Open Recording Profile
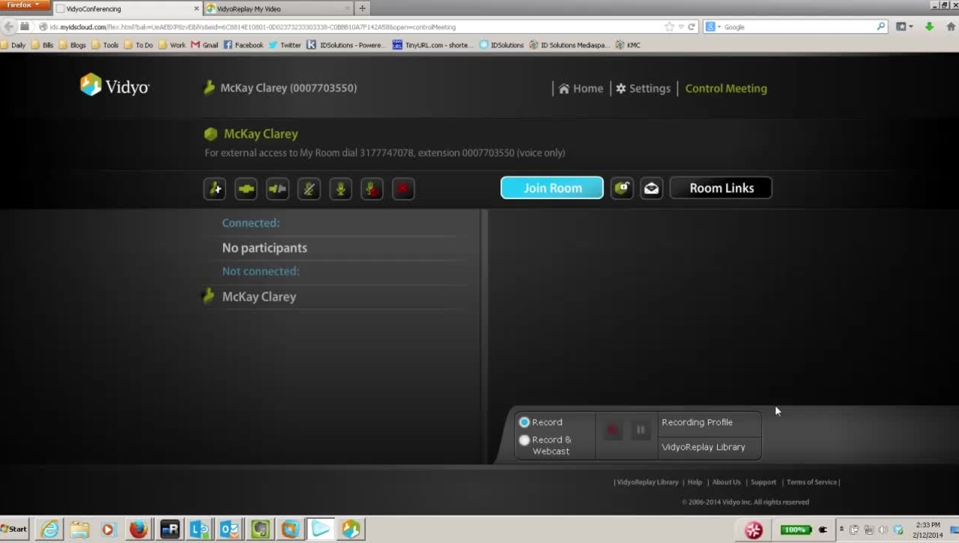This screenshot has height=543, width=959. [698, 422]
